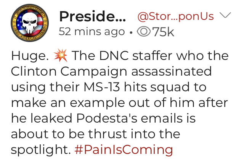Click the 52 mins ago timestamp

[x=92, y=32]
